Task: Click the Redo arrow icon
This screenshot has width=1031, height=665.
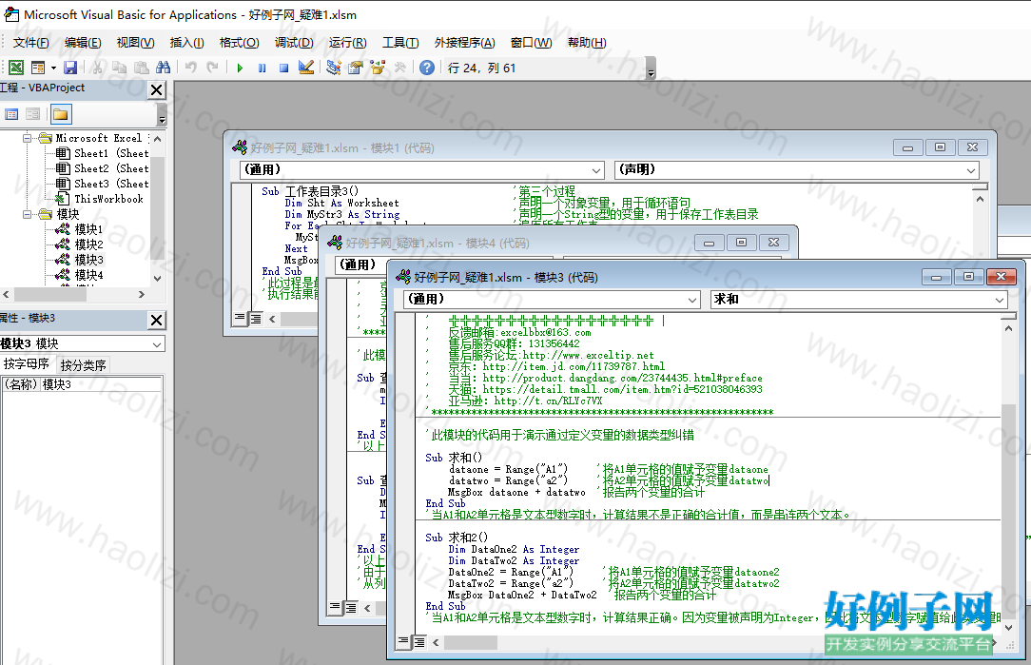Action: pyautogui.click(x=212, y=68)
